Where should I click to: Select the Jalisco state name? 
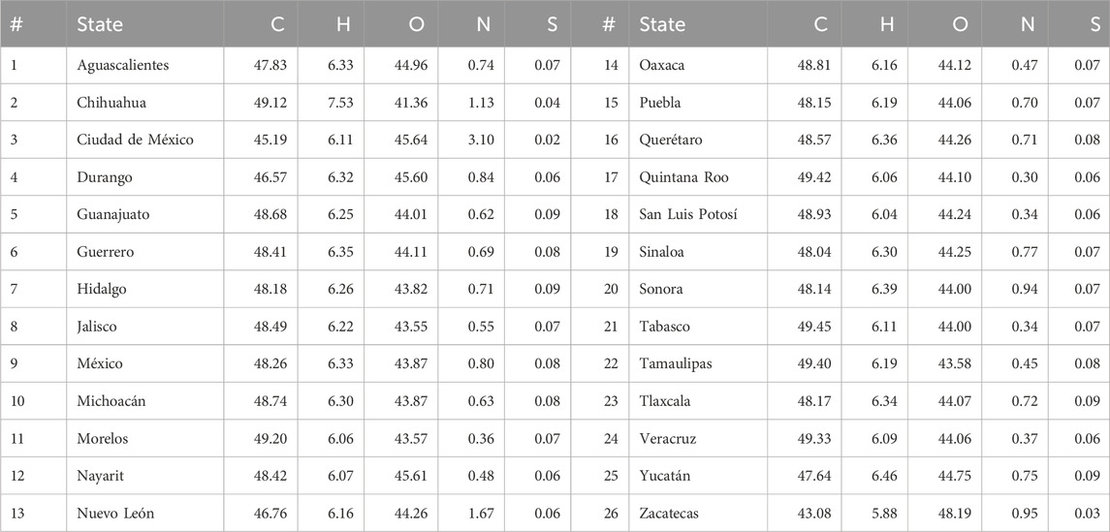[99, 327]
